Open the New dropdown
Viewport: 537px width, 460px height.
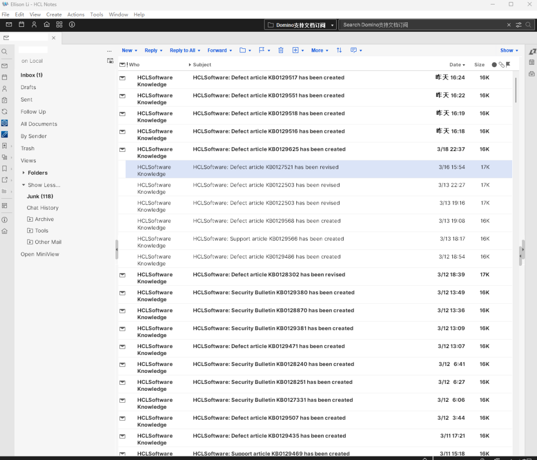129,50
